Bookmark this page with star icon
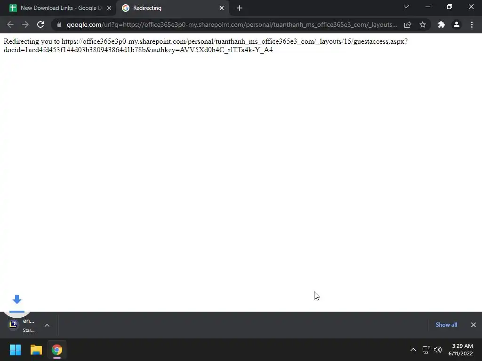This screenshot has height=361, width=482. click(x=423, y=24)
